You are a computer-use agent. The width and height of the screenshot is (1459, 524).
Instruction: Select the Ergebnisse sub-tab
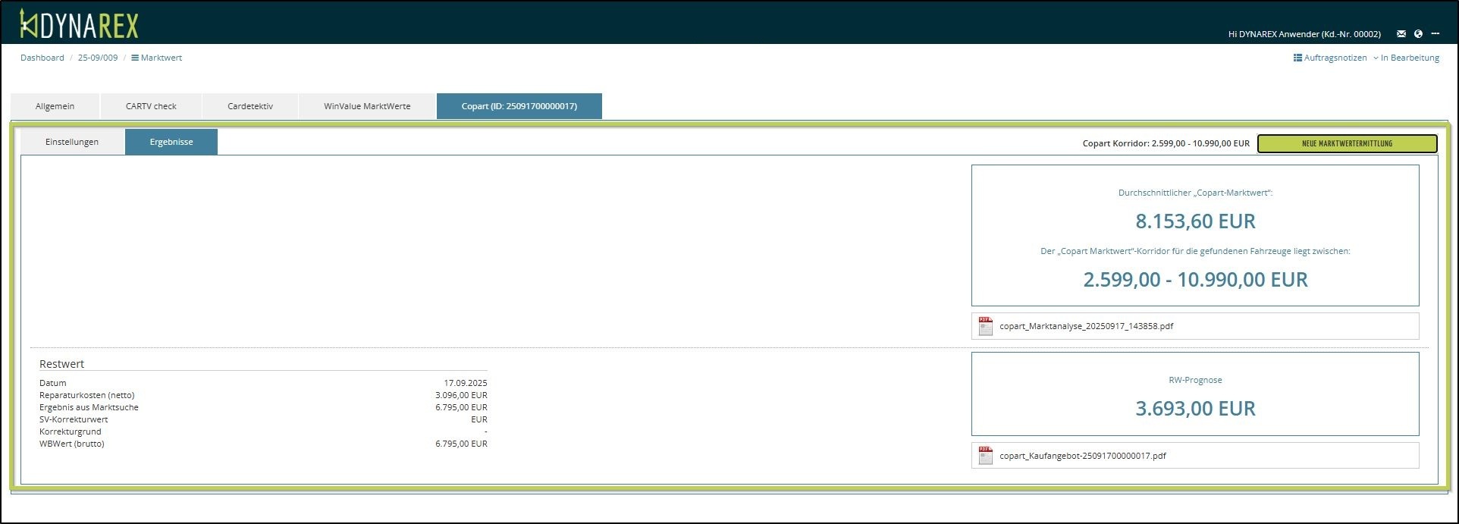[x=171, y=142]
